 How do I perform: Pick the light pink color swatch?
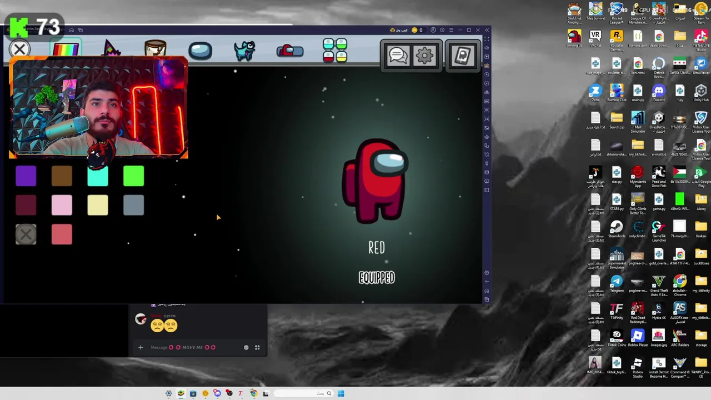(x=62, y=206)
